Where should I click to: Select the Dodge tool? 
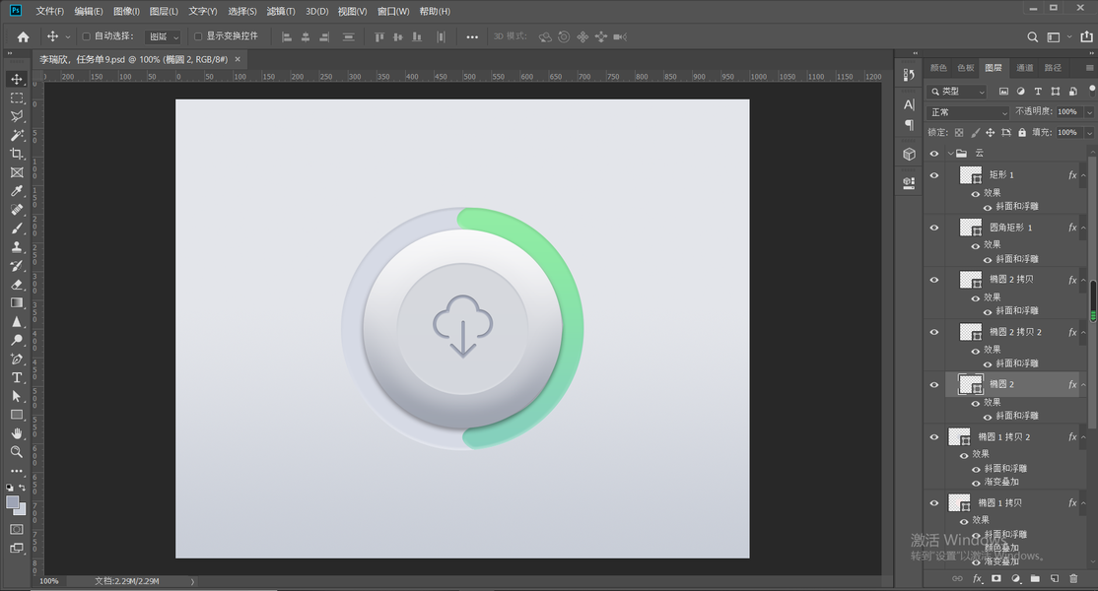pos(17,340)
